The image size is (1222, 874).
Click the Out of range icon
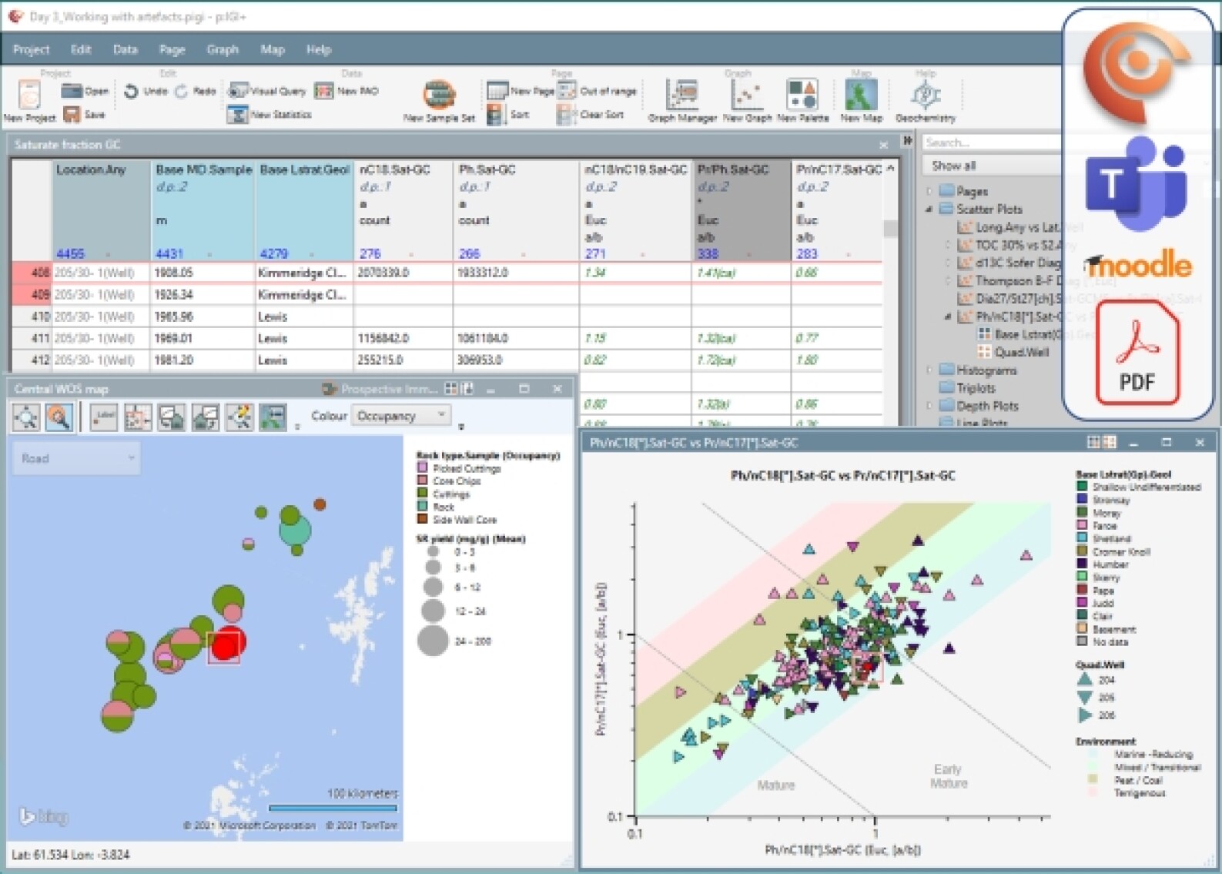tap(567, 91)
